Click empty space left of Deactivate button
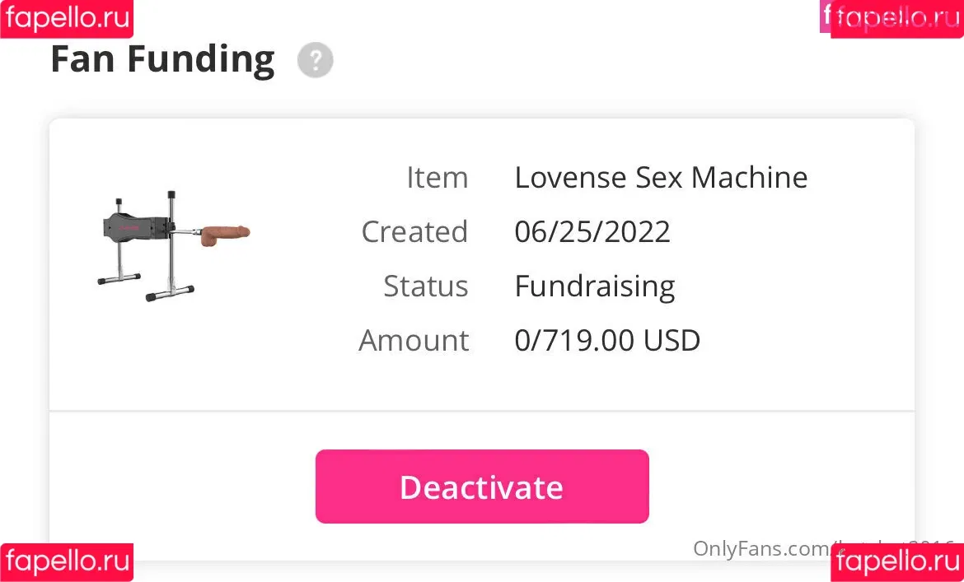Image resolution: width=964 pixels, height=582 pixels. click(x=181, y=486)
